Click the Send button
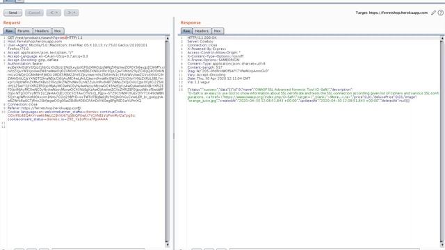This screenshot has width=445, height=250. coord(12,12)
